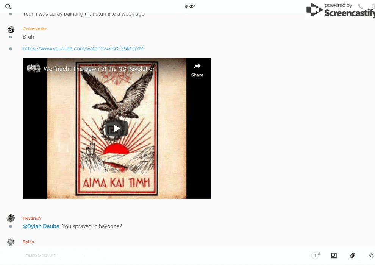Click the burst icon beside the paperclip
The height and width of the screenshot is (265, 375).
[x=371, y=256]
